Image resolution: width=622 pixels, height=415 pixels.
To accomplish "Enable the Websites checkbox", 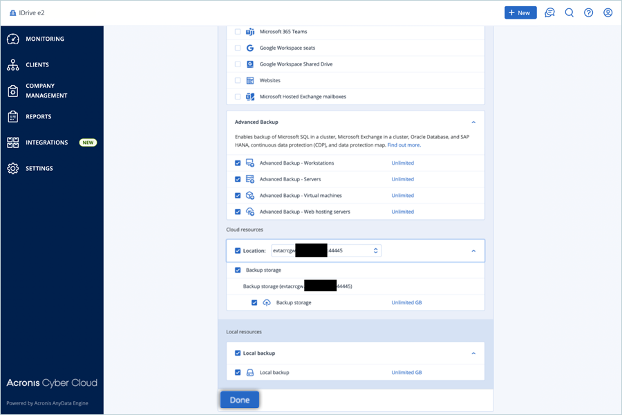I will [x=238, y=80].
